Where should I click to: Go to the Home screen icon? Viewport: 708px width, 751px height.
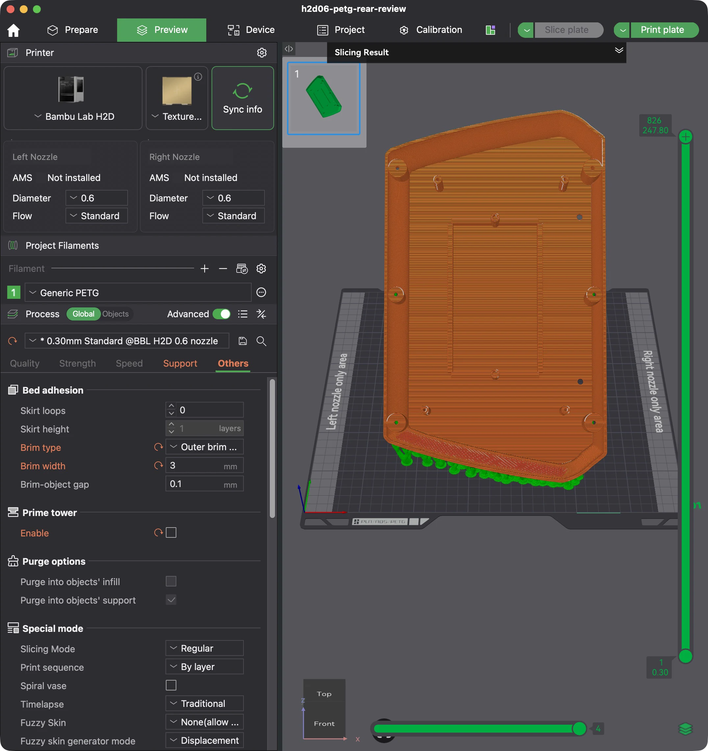pos(13,30)
